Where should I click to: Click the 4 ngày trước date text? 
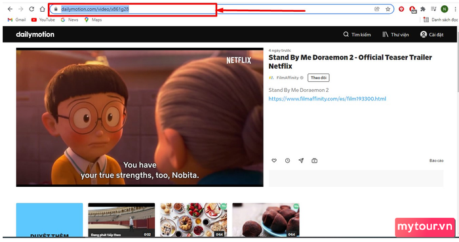[280, 50]
